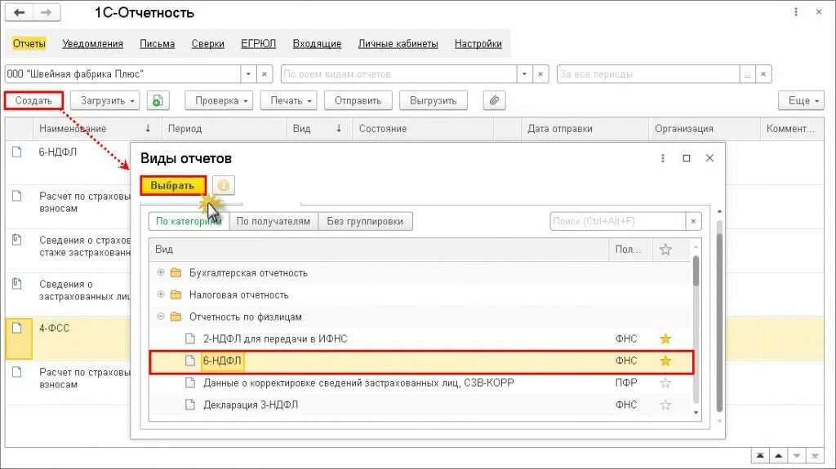This screenshot has height=469, width=836.
Task: Toggle the favorite star for 2-НДФЛ для передачи в ИФНС
Action: [x=665, y=338]
